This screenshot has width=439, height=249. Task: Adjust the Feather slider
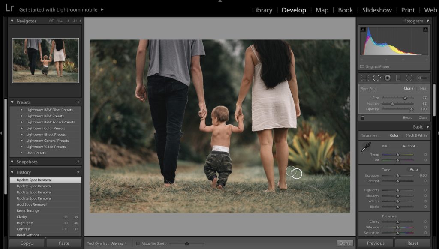click(392, 104)
